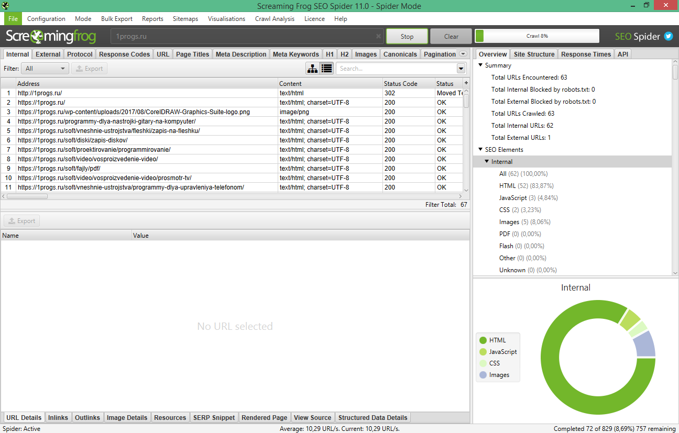Select the PDF (0) tree item
Viewport: 679px width, 433px height.
point(520,234)
